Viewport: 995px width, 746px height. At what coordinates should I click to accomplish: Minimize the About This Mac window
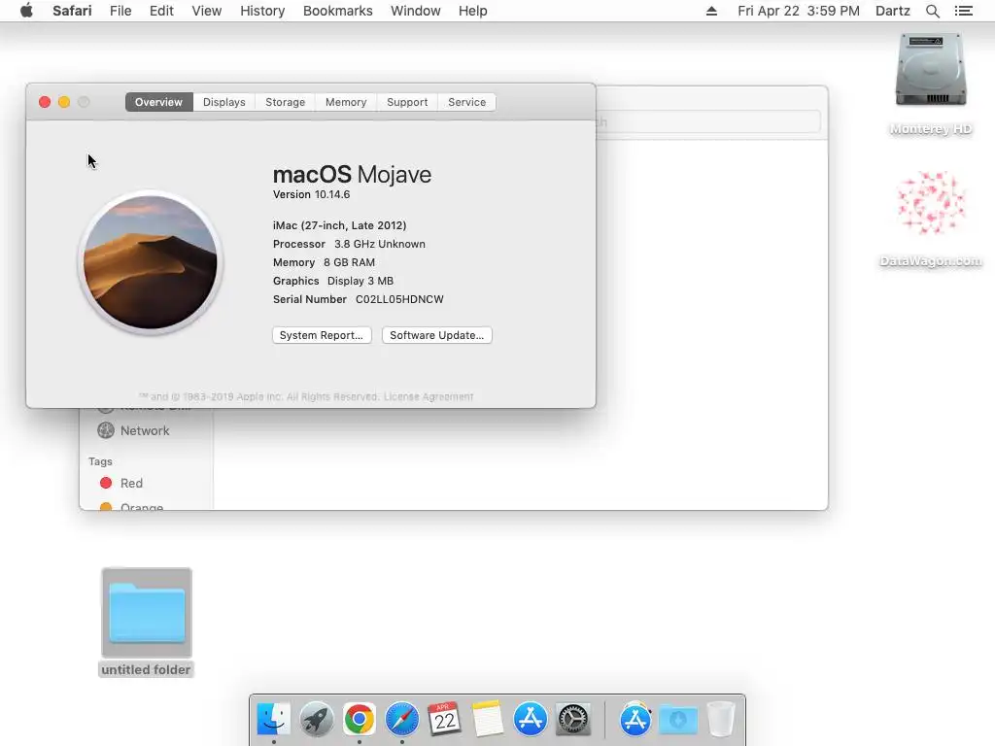tap(64, 102)
